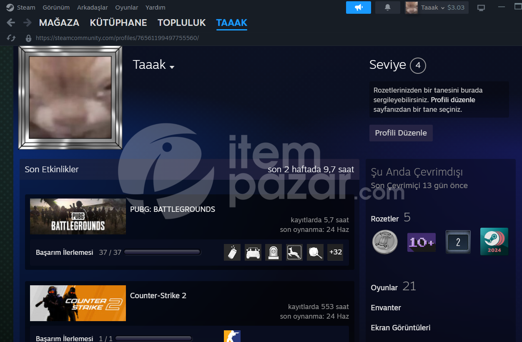Switch to Big Picture mode monitor icon

481,8
